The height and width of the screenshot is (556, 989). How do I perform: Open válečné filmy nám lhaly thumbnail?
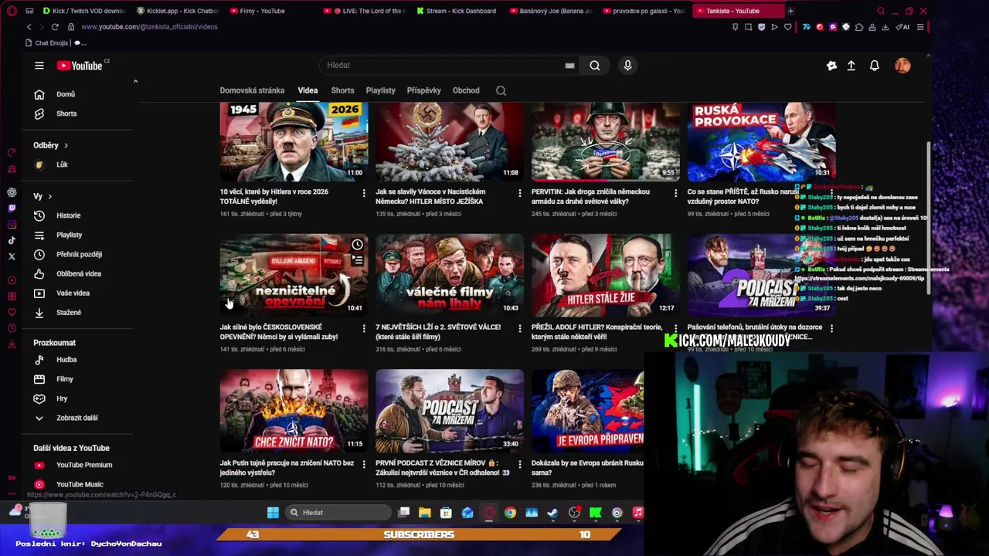click(450, 275)
